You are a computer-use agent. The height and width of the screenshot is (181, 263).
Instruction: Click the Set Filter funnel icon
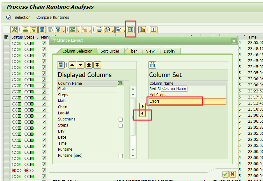coord(58,30)
